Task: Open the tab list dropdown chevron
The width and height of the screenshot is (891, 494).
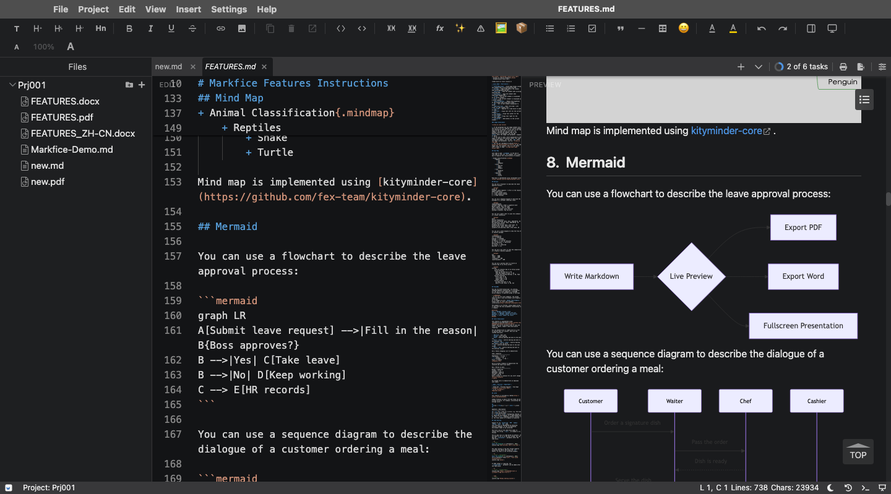Action: [x=759, y=67]
